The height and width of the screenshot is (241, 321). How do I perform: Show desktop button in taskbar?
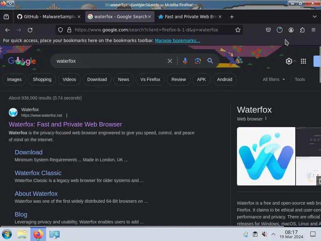[x=313, y=234]
